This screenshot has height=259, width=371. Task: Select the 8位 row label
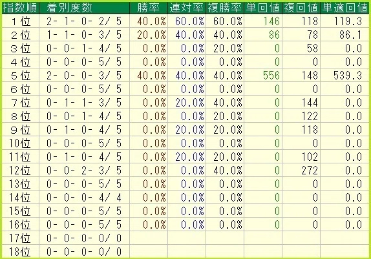tap(21, 116)
